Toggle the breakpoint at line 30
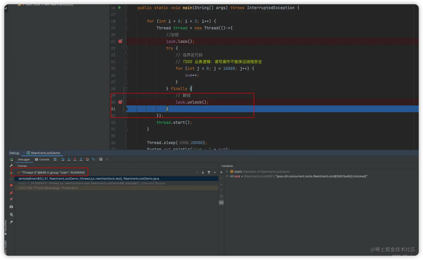This screenshot has width=423, height=260. 120,102
